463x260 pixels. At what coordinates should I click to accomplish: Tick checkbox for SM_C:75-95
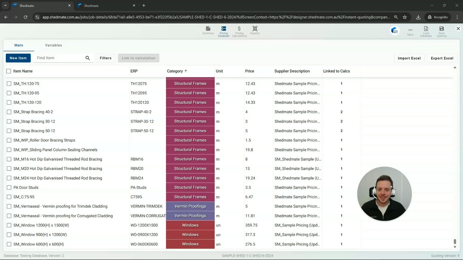coord(9,197)
